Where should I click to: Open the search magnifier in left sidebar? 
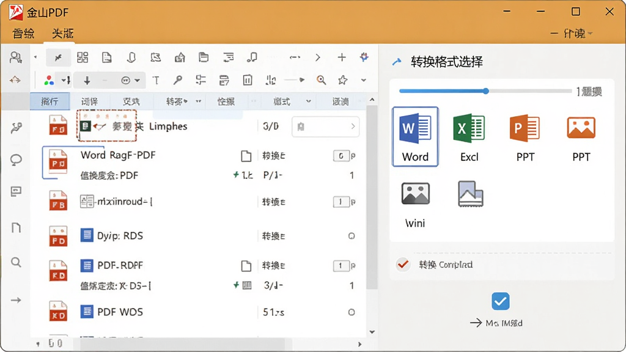(x=16, y=262)
